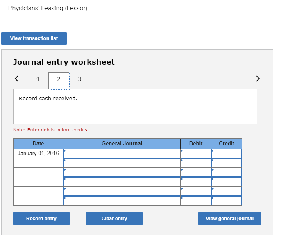Go to next journal entry arrow
Viewport: 306px width, 244px height.
(x=258, y=79)
